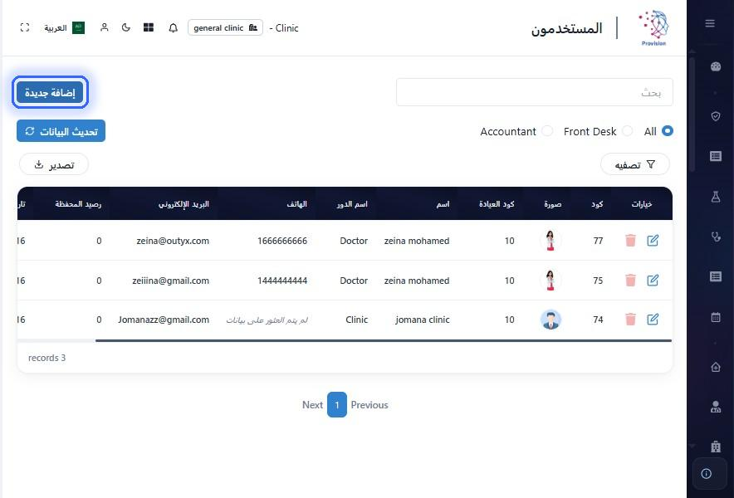Viewport: 734px width, 498px height.
Task: Open the hamburger menu in the sidebar
Action: pos(710,23)
